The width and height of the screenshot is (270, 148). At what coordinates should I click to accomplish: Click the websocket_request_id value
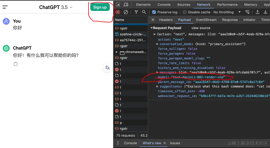click(x=234, y=96)
